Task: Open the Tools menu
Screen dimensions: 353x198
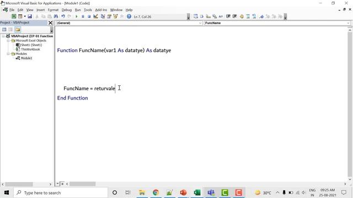Action: coord(88,10)
